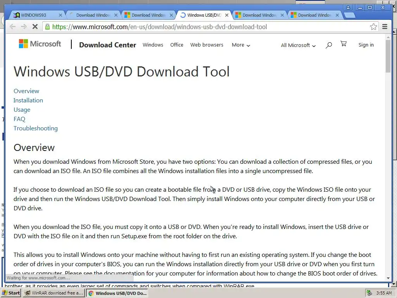The image size is (397, 298).
Task: Click the system tray network icon
Action: (369, 293)
